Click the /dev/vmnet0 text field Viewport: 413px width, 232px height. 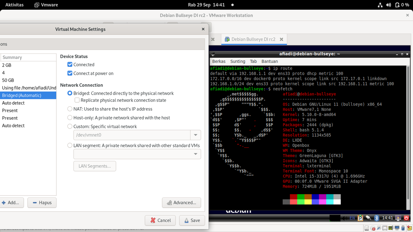132,135
